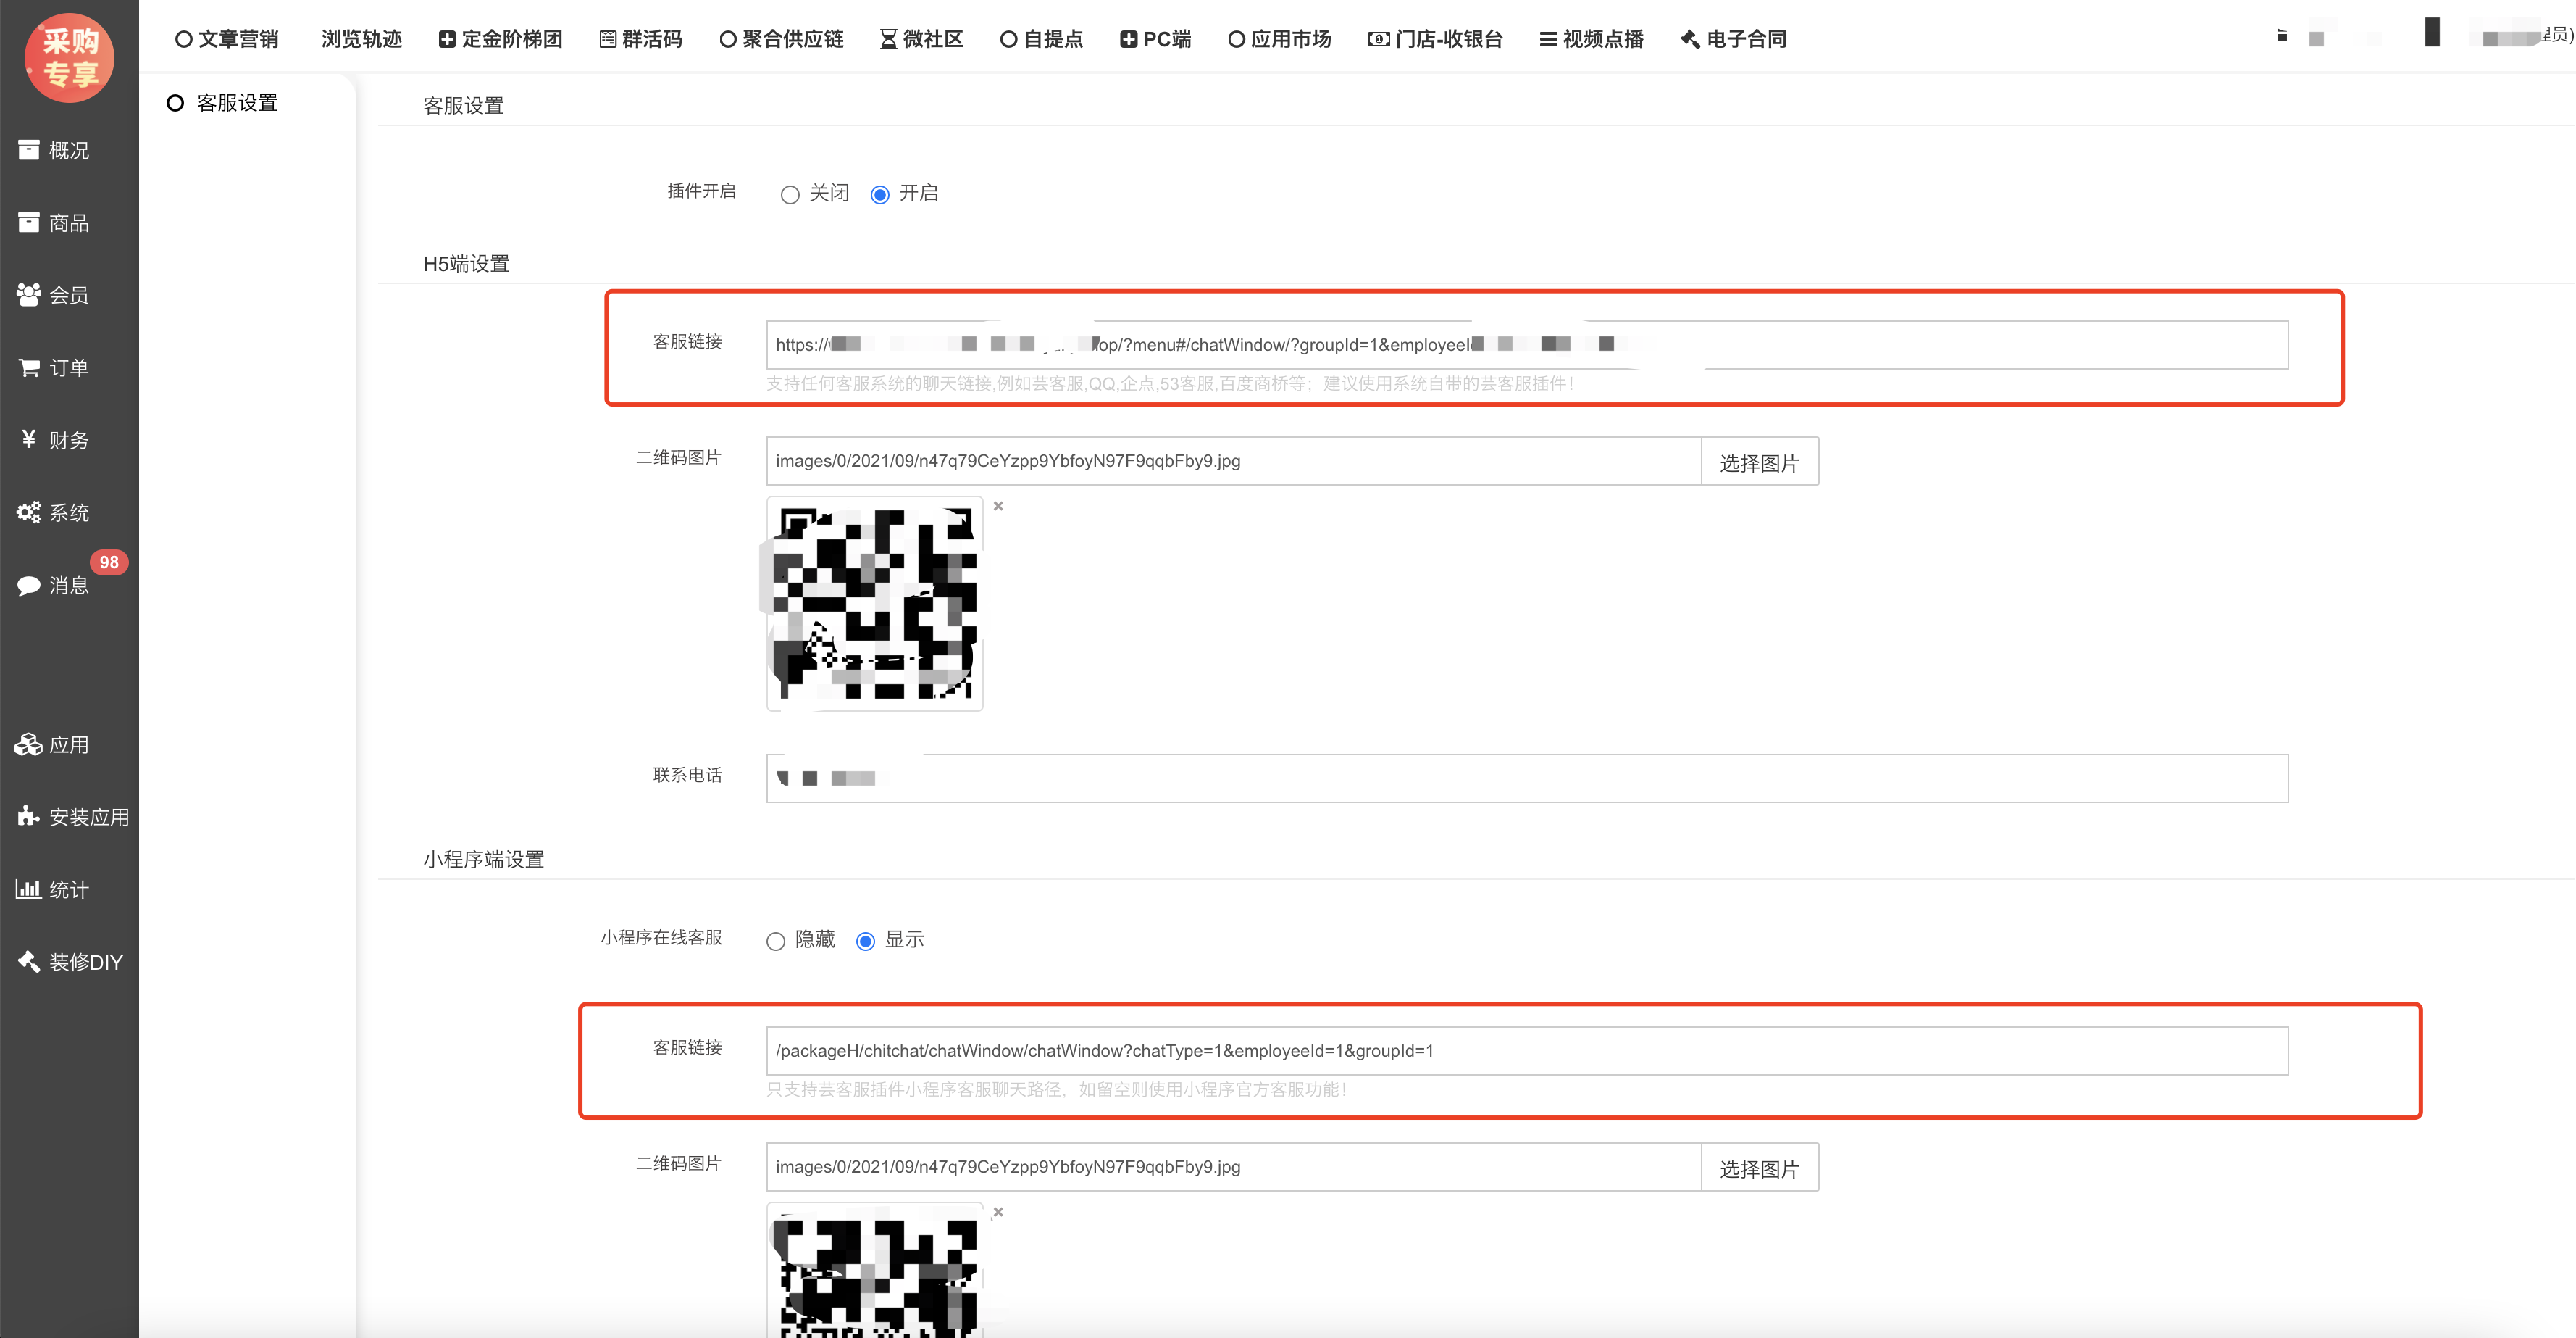Click the 联系电话 input field
Screen dimensions: 2576x1338
click(1526, 778)
